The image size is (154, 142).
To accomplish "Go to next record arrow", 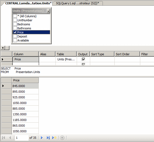I will [x=42, y=138].
